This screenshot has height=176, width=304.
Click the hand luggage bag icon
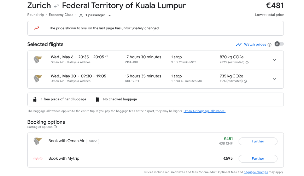(35, 99)
